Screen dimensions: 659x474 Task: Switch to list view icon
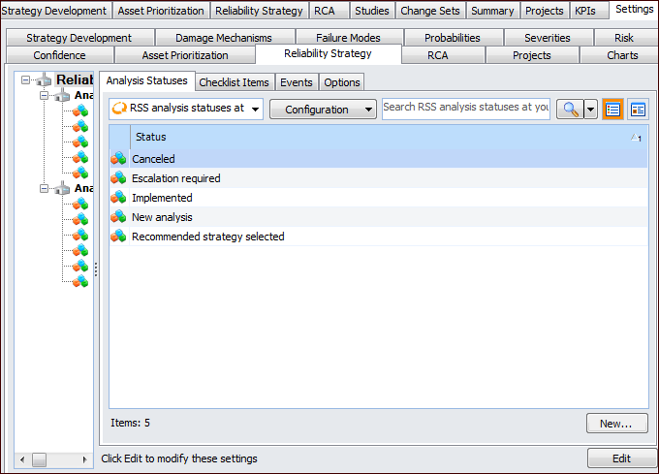612,110
